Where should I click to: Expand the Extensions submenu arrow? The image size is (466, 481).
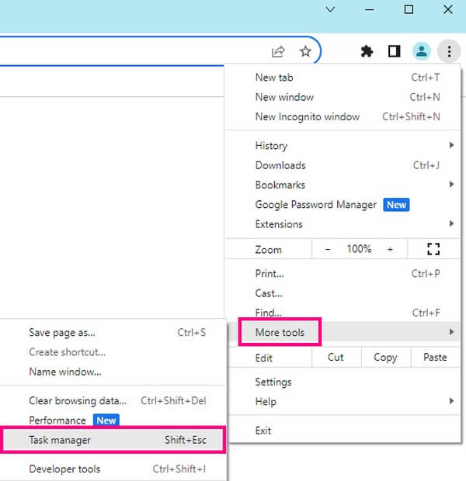tap(451, 223)
